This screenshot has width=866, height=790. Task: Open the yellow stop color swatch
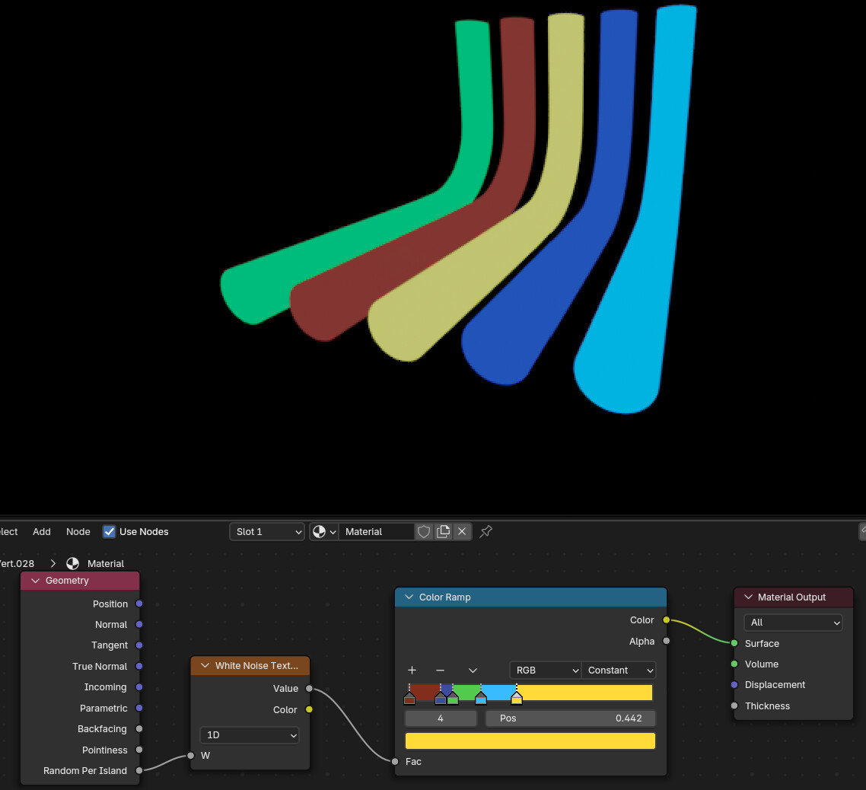(530, 741)
